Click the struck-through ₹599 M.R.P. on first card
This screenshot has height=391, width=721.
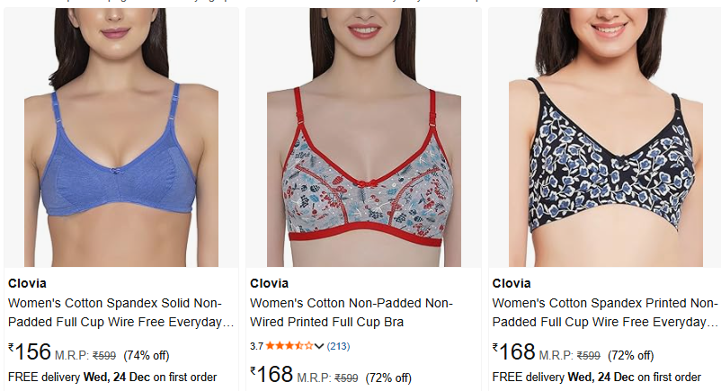104,356
